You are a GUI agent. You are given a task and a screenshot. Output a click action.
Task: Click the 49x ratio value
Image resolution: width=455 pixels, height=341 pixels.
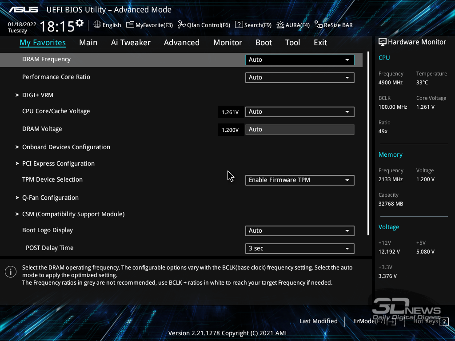tap(383, 131)
